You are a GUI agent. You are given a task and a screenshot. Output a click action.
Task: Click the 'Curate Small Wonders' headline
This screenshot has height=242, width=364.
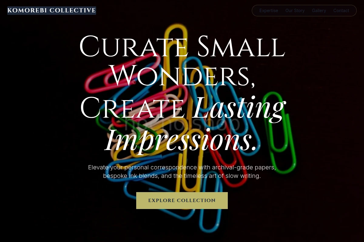182,93
